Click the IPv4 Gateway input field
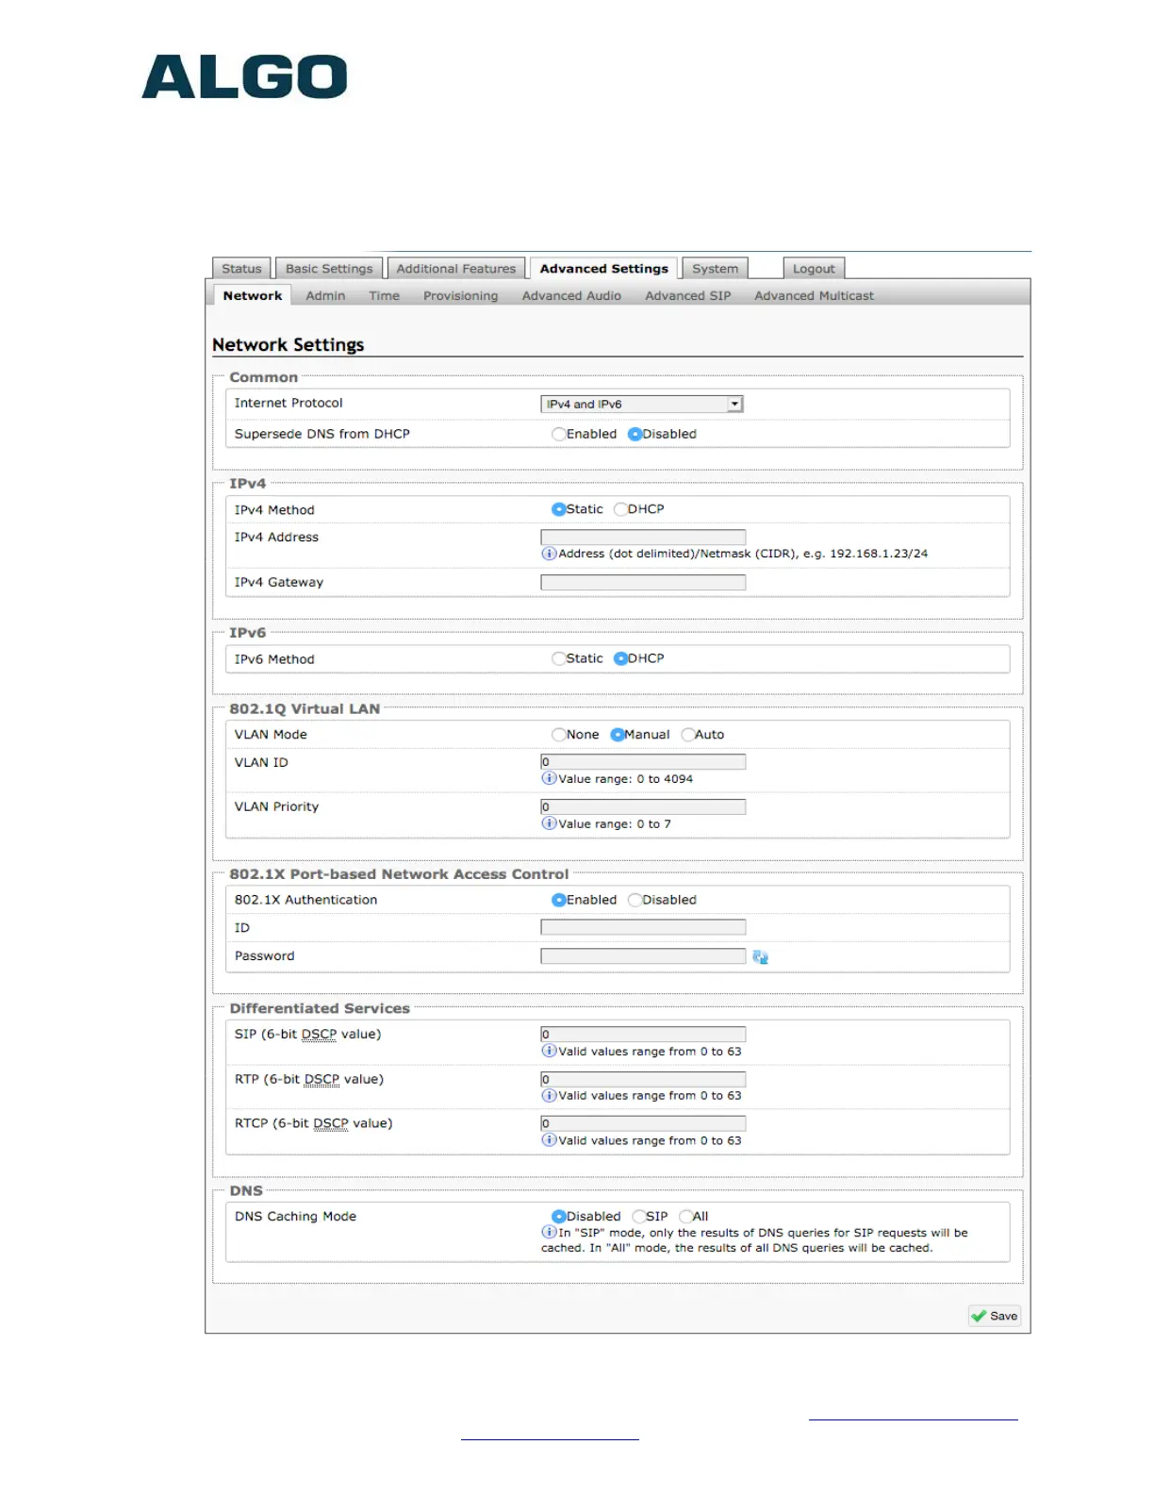 pos(643,582)
